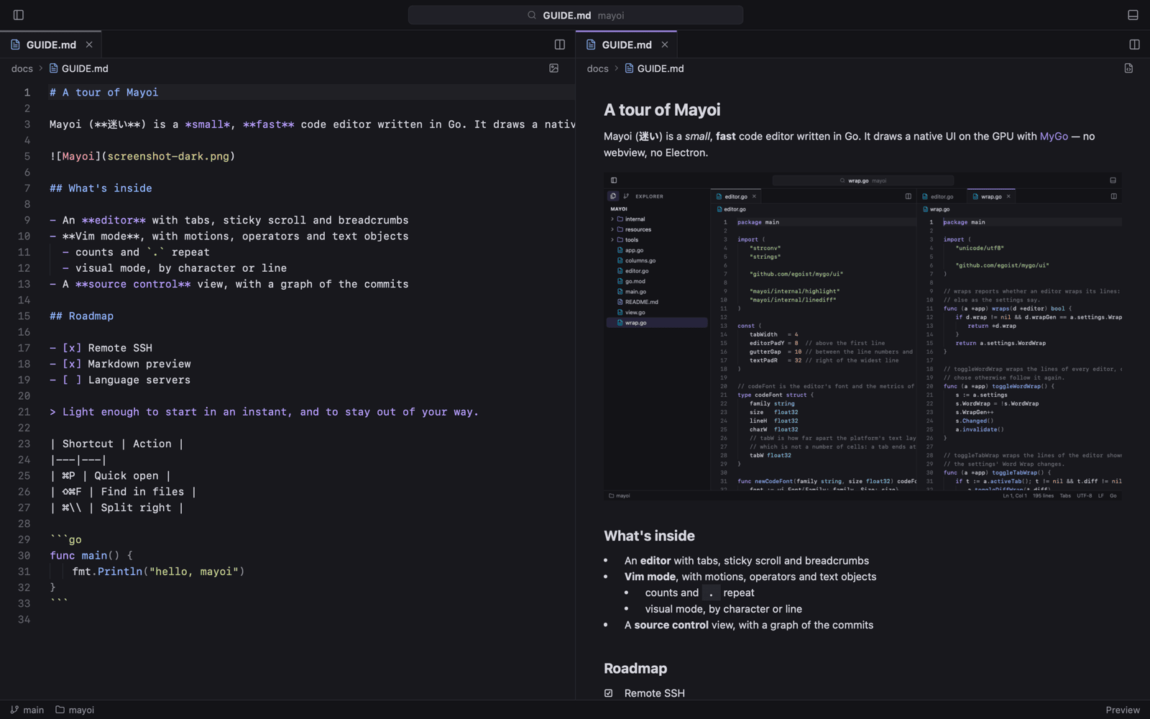The height and width of the screenshot is (719, 1150).
Task: Toggle the Remote SSH checkbox in preview
Action: (x=609, y=693)
